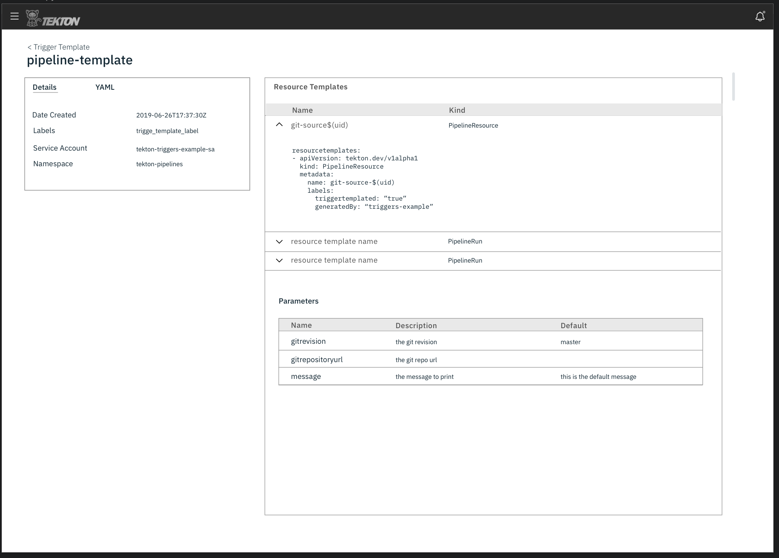This screenshot has height=558, width=779.
Task: Open the tekton-pipelines namespace
Action: click(x=159, y=164)
